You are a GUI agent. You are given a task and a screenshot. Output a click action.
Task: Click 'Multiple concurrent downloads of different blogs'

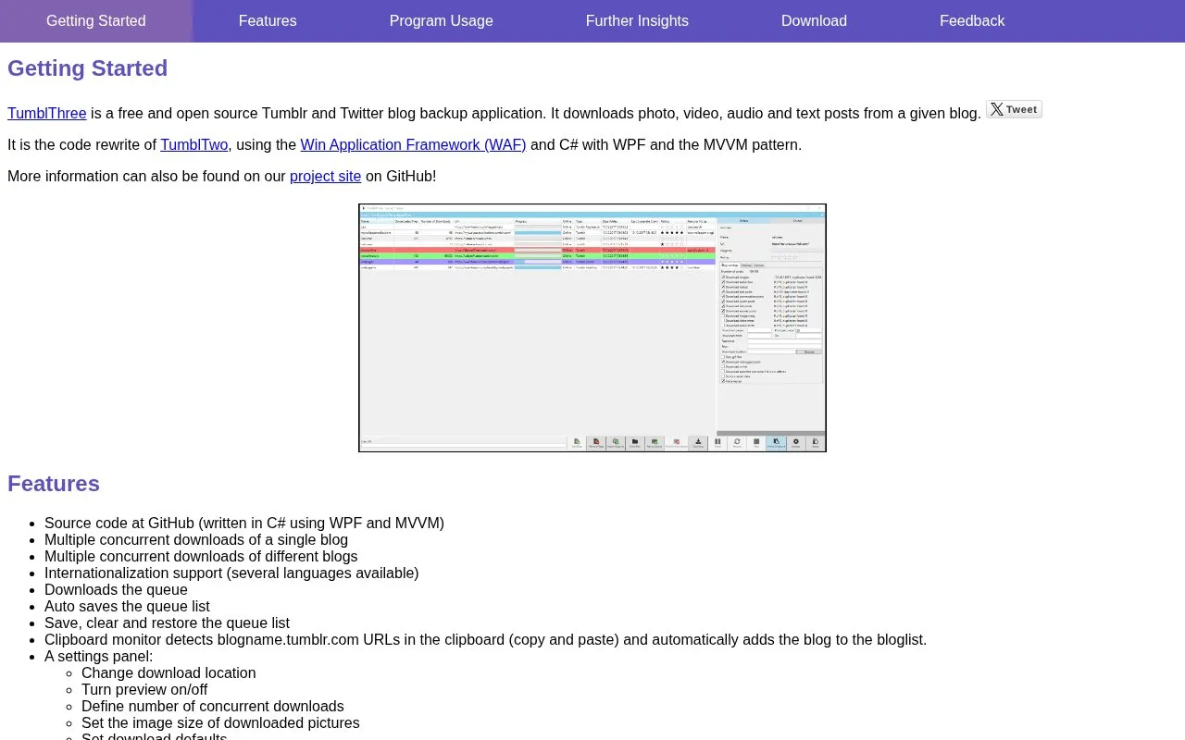pos(201,556)
